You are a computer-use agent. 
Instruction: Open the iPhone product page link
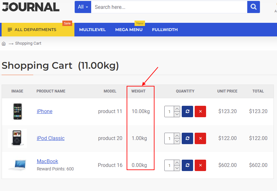44,111
